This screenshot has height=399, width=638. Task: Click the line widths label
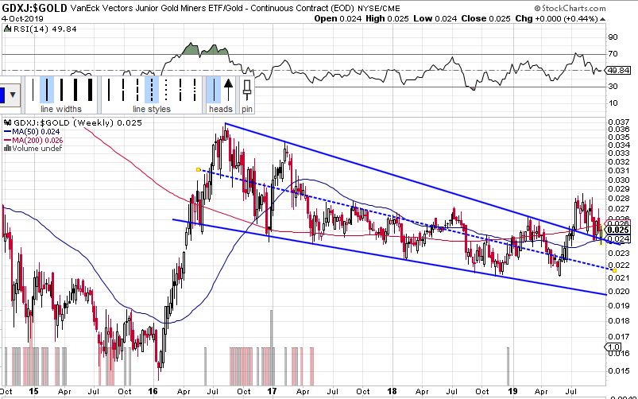coord(61,109)
